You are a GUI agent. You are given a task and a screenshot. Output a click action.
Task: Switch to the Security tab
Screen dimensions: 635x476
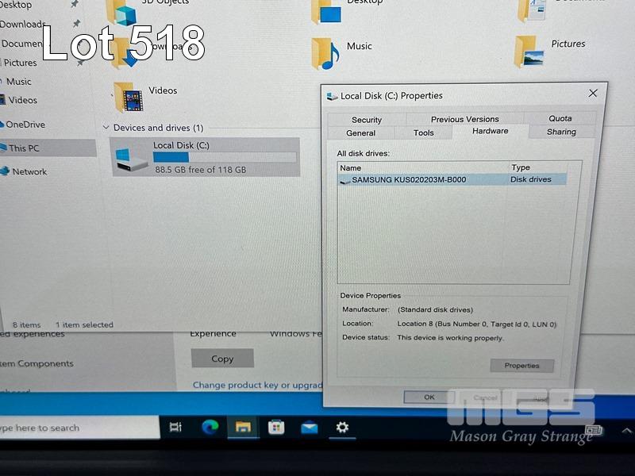point(367,120)
